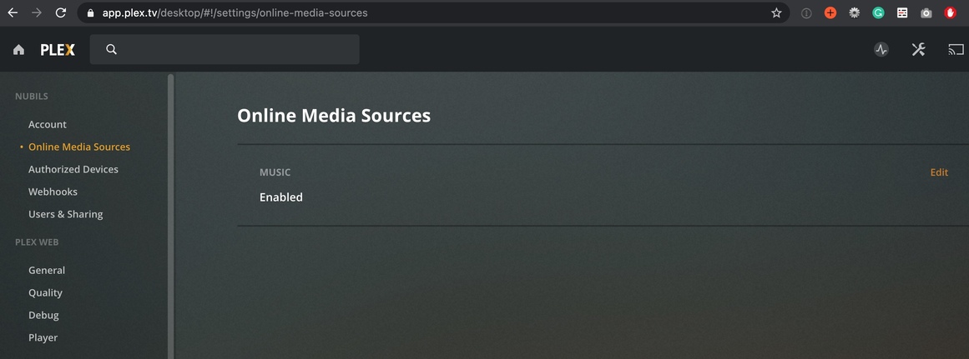
Task: Click the site lock icon
Action: point(90,12)
